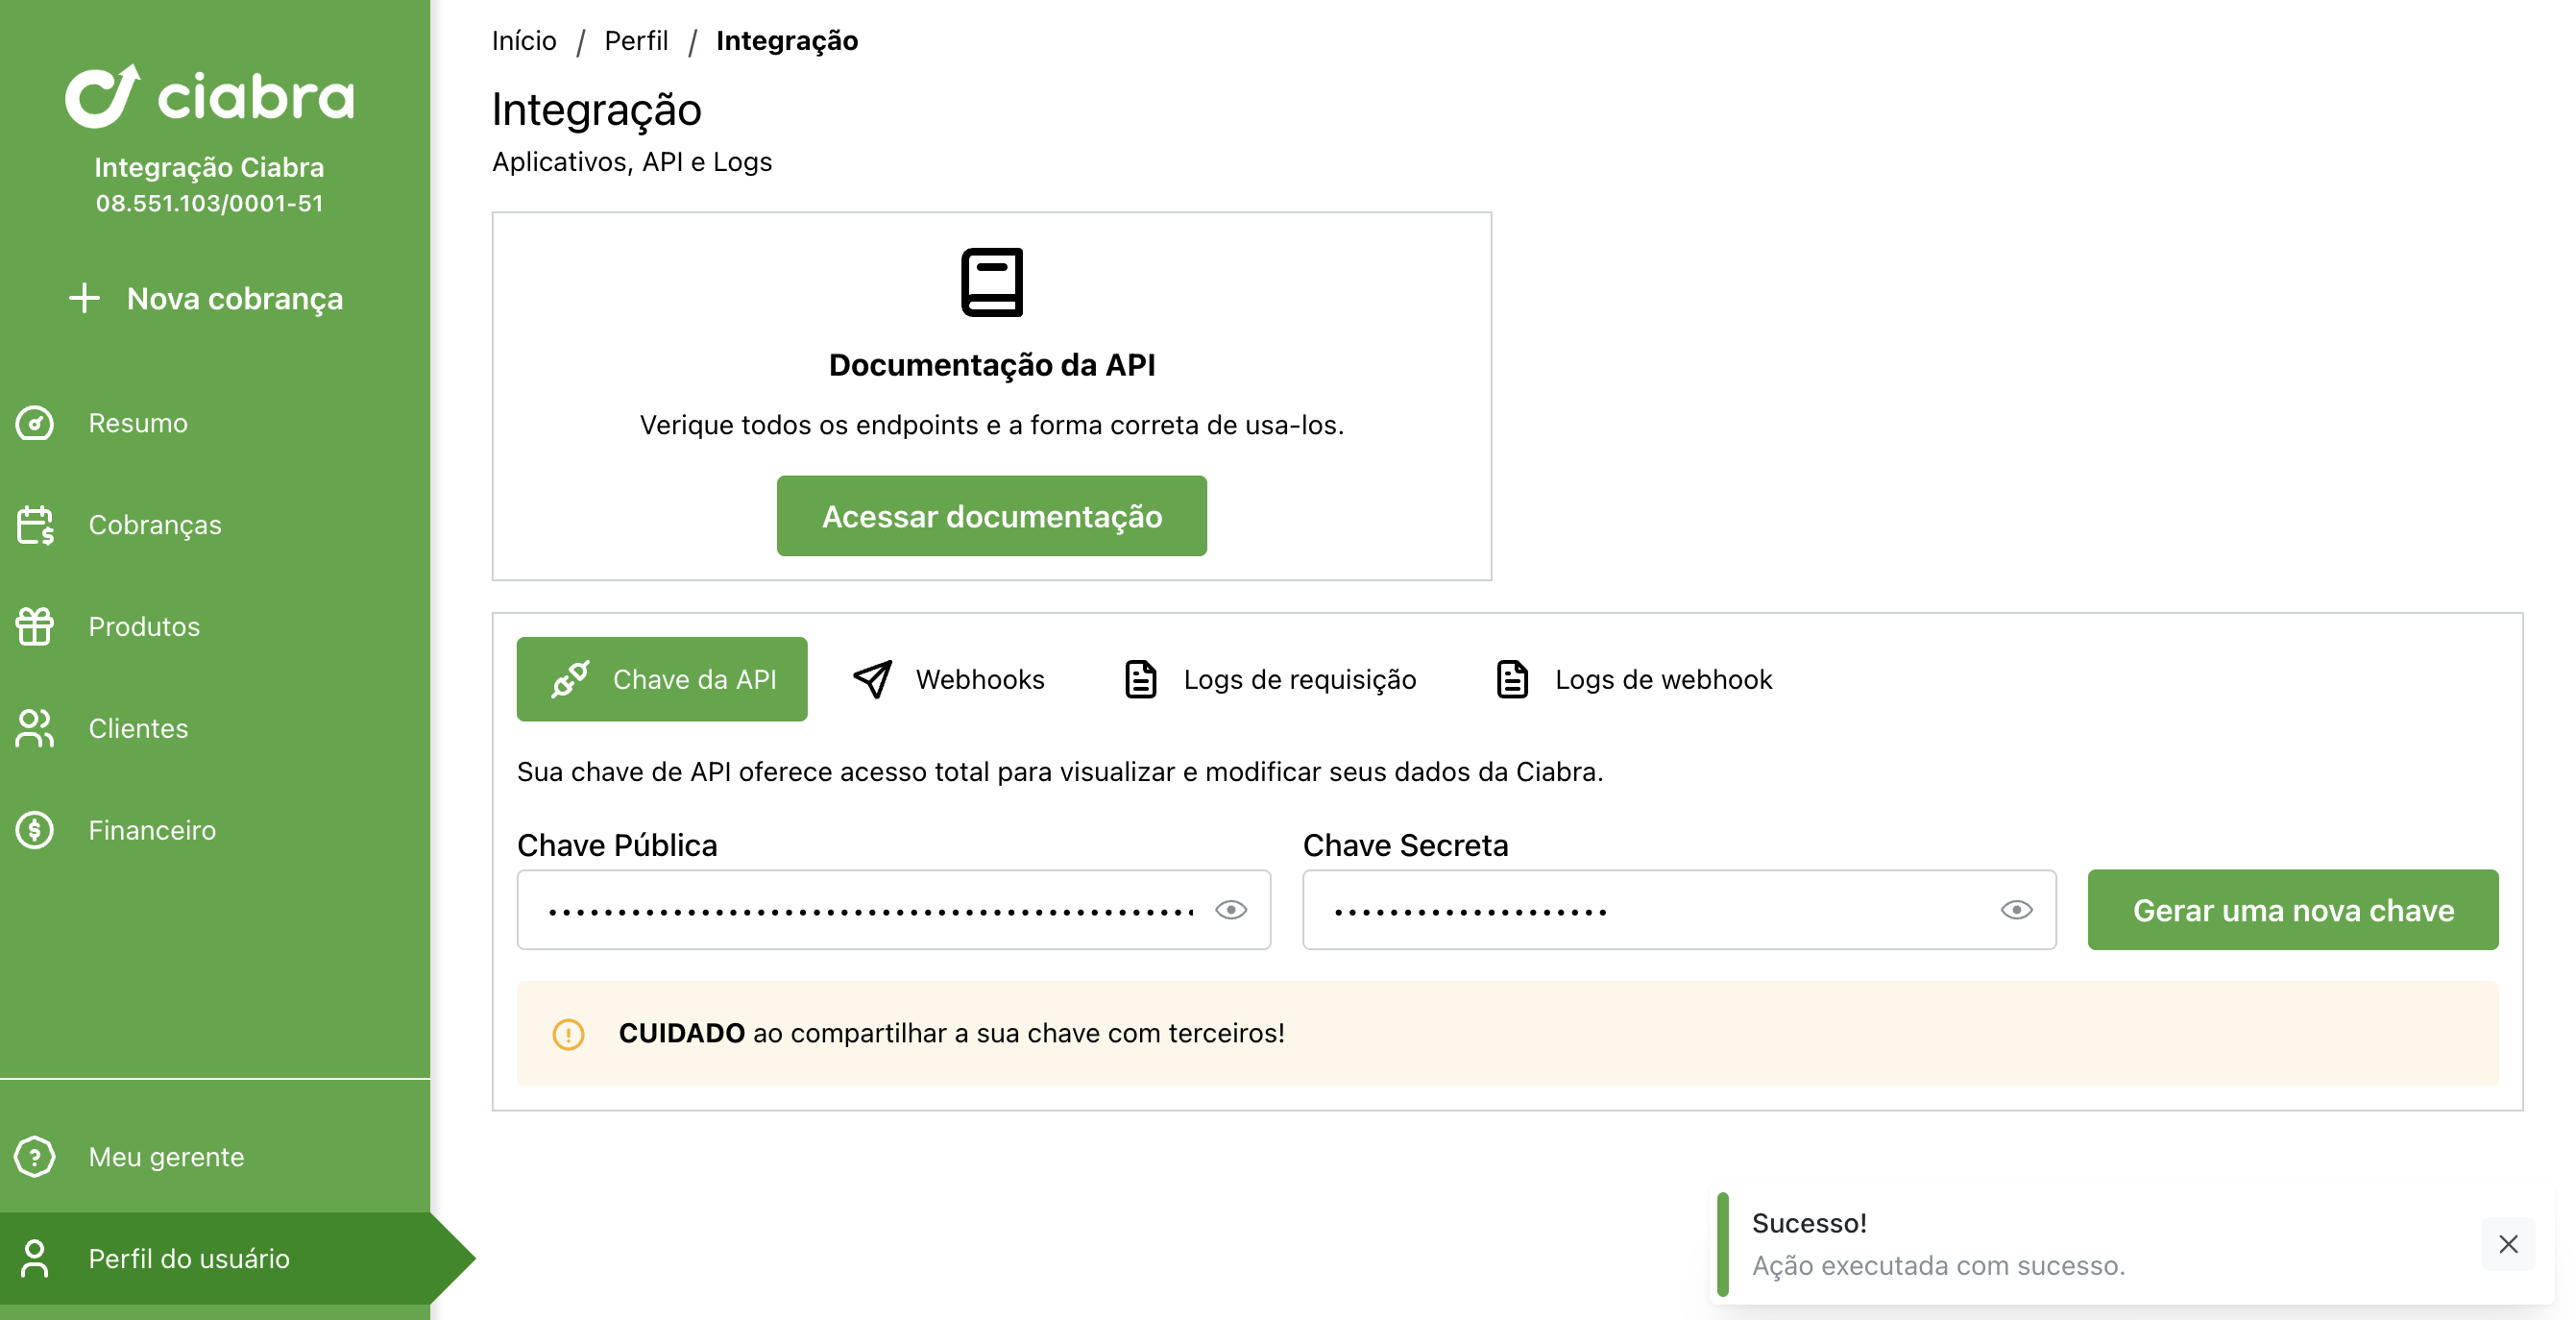Select Perfil do usuário in the sidebar
The height and width of the screenshot is (1320, 2576).
click(x=215, y=1259)
